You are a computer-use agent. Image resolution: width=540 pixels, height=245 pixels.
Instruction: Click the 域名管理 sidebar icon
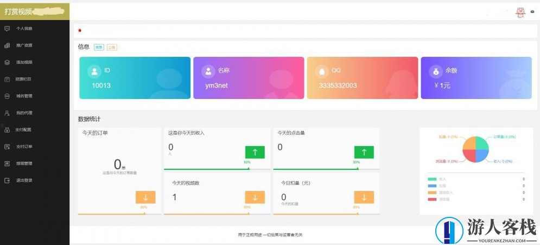[7, 96]
